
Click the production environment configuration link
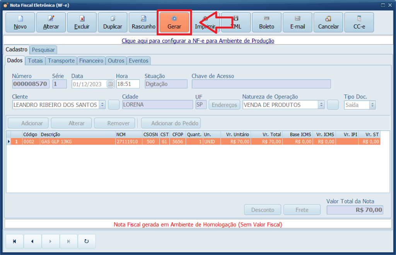[x=198, y=41]
